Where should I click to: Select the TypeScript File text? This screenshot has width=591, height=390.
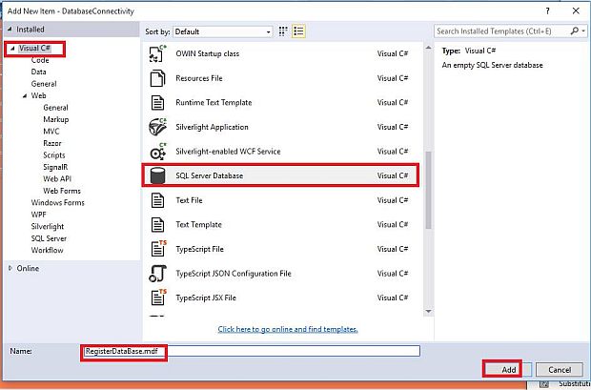point(200,249)
